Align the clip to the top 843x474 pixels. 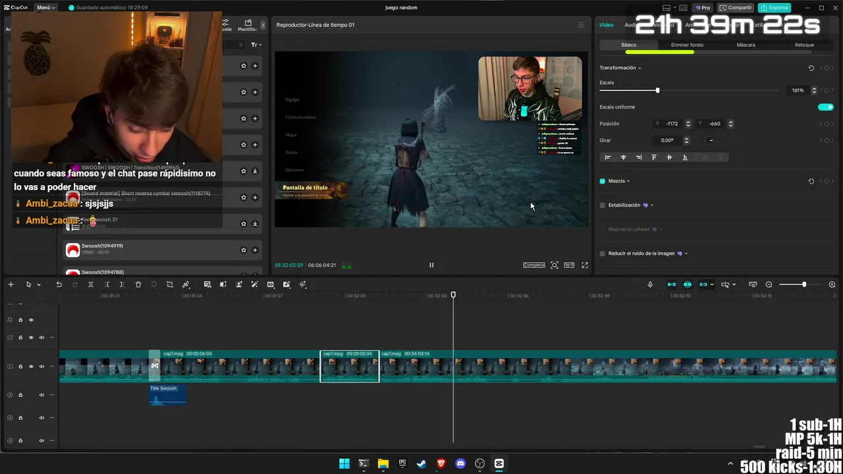[x=654, y=157]
